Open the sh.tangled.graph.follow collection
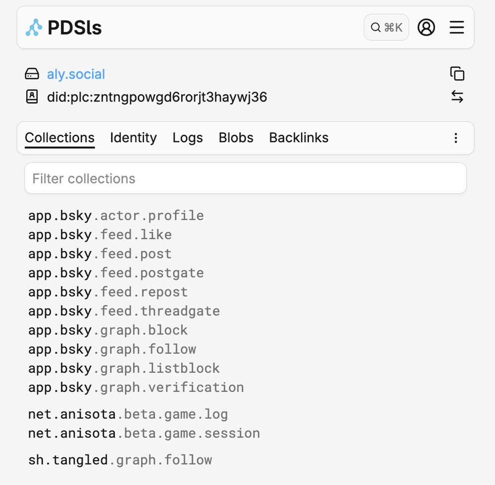The height and width of the screenshot is (485, 495). point(120,460)
